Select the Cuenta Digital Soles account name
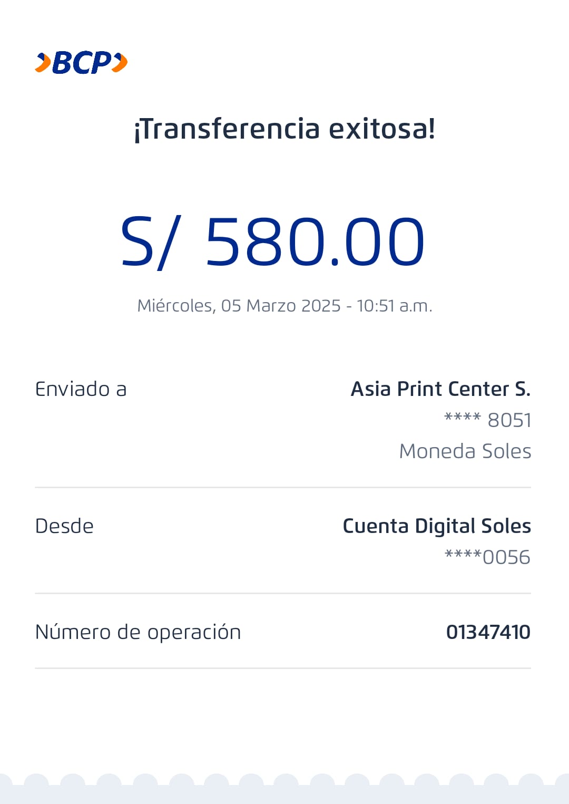The height and width of the screenshot is (804, 569). tap(436, 526)
